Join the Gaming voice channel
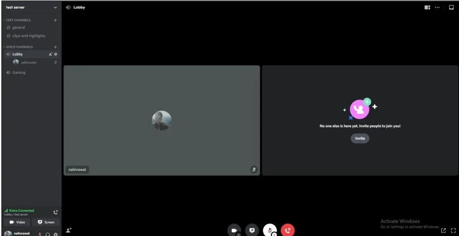Viewport: 459px width, 236px height. point(19,73)
